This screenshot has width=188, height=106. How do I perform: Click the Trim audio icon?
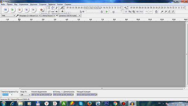[137, 12]
